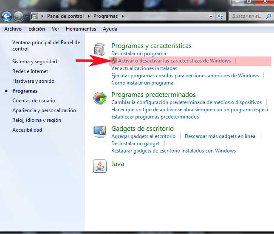Open the Ayuda menu
The width and height of the screenshot is (274, 234).
click(110, 29)
